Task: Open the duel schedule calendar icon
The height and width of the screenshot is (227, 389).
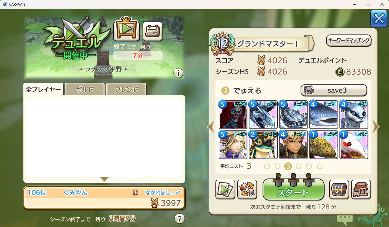Action: point(153,31)
